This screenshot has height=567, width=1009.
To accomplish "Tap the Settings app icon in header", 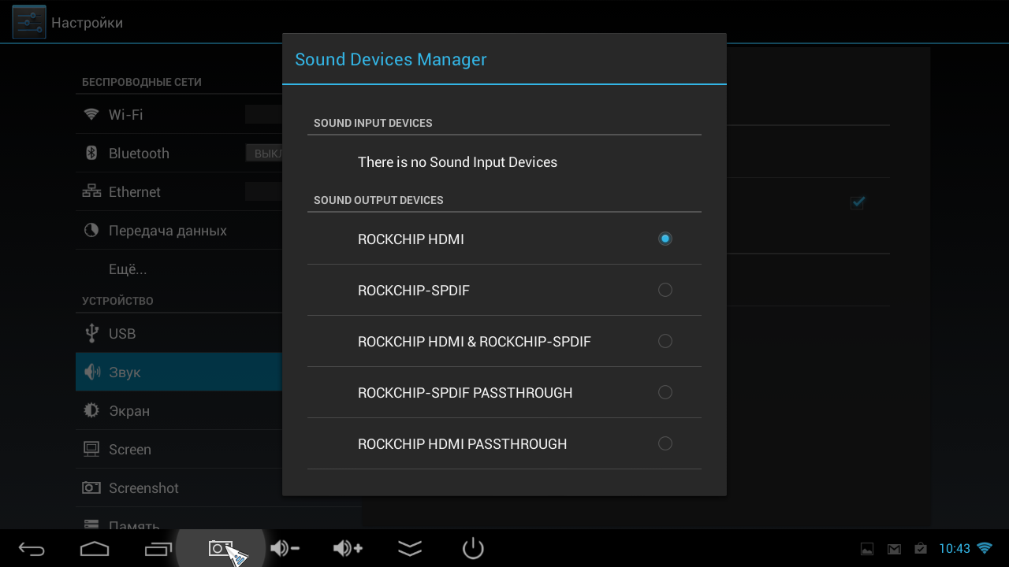I will click(29, 22).
